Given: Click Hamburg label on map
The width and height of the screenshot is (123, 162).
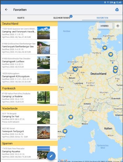Looking at the screenshot, I should coord(96,53).
